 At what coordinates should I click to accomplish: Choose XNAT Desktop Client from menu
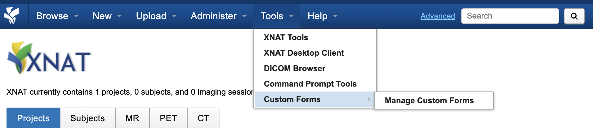[x=304, y=53]
